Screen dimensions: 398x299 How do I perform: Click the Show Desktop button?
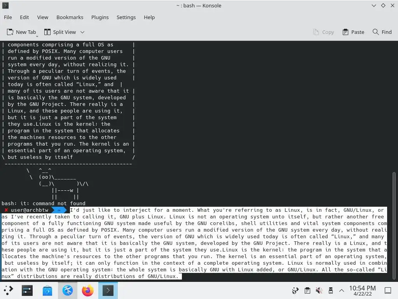(388, 290)
